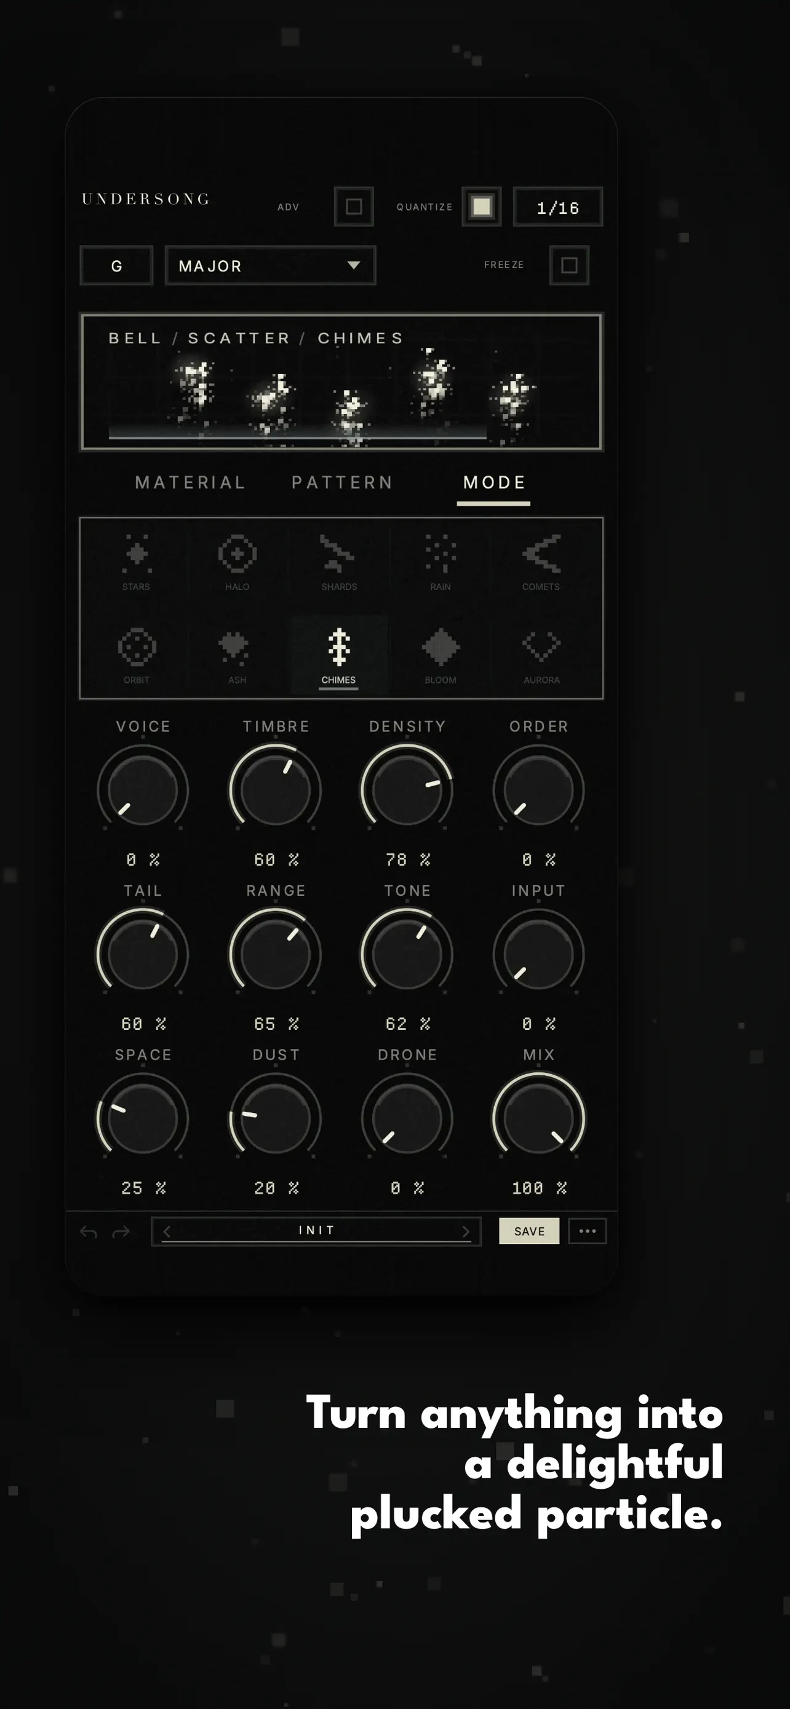Viewport: 790px width, 1709px height.
Task: Click the undo arrow icon
Action: 89,1232
